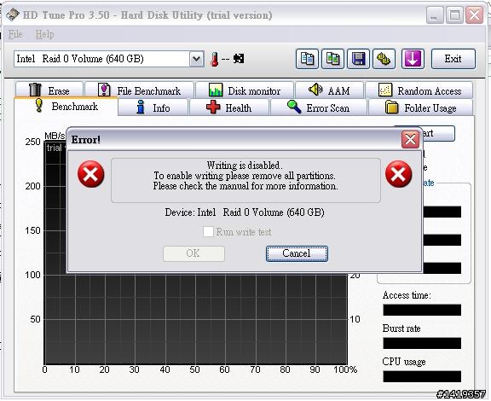Switch to the Error Scan tab
The width and height of the screenshot is (491, 401).
click(319, 108)
